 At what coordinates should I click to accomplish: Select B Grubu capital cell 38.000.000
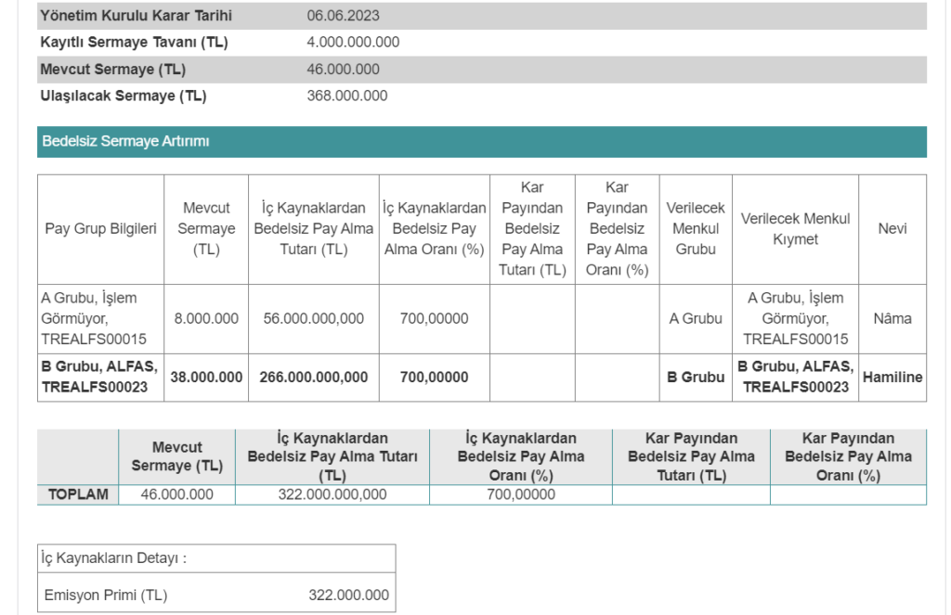coord(206,378)
